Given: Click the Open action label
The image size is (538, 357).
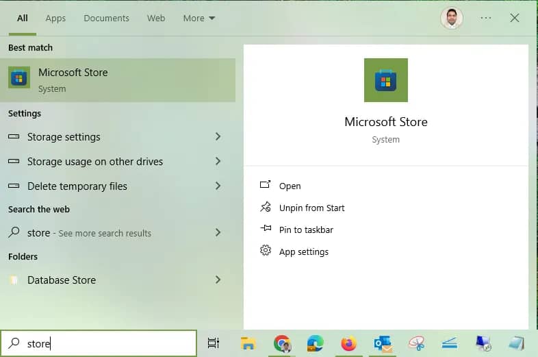Looking at the screenshot, I should pyautogui.click(x=290, y=186).
